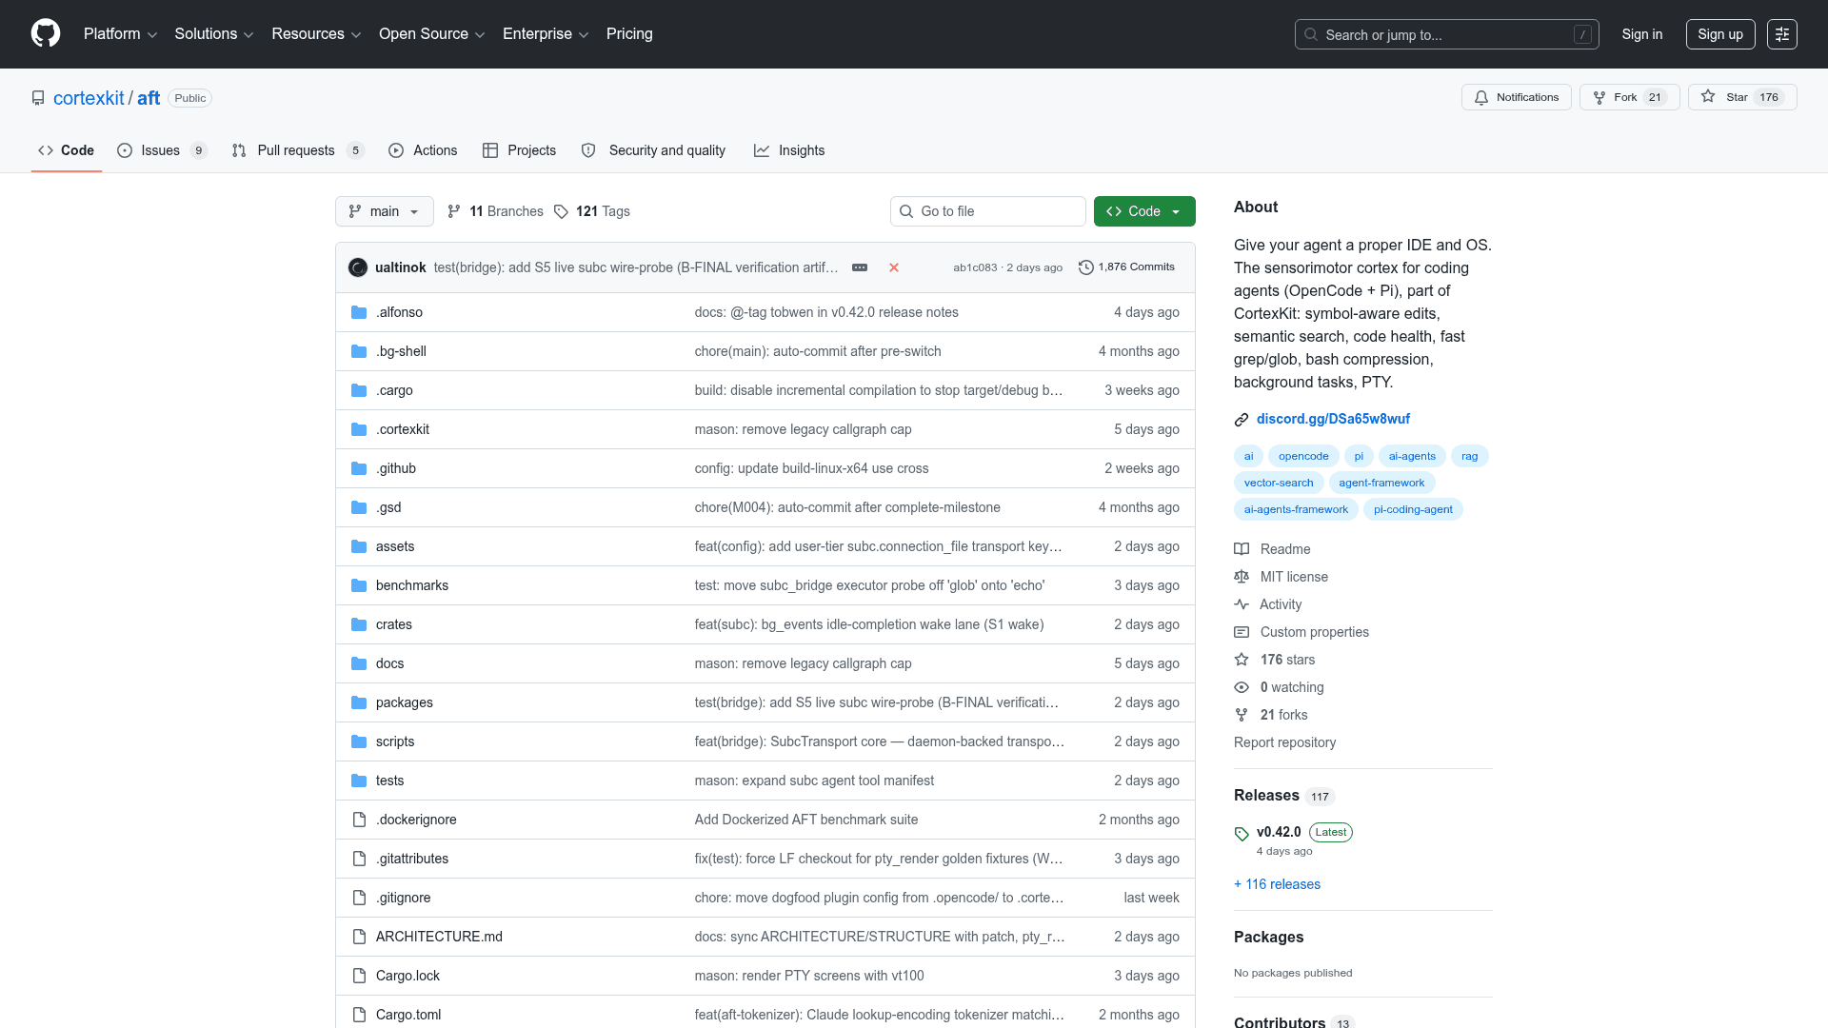The image size is (1828, 1028).
Task: Click the Notifications button
Action: pos(1517,97)
